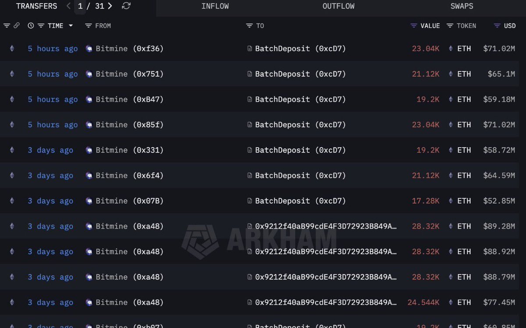Click Ethereum chain icon in $59.18M row

[12, 100]
